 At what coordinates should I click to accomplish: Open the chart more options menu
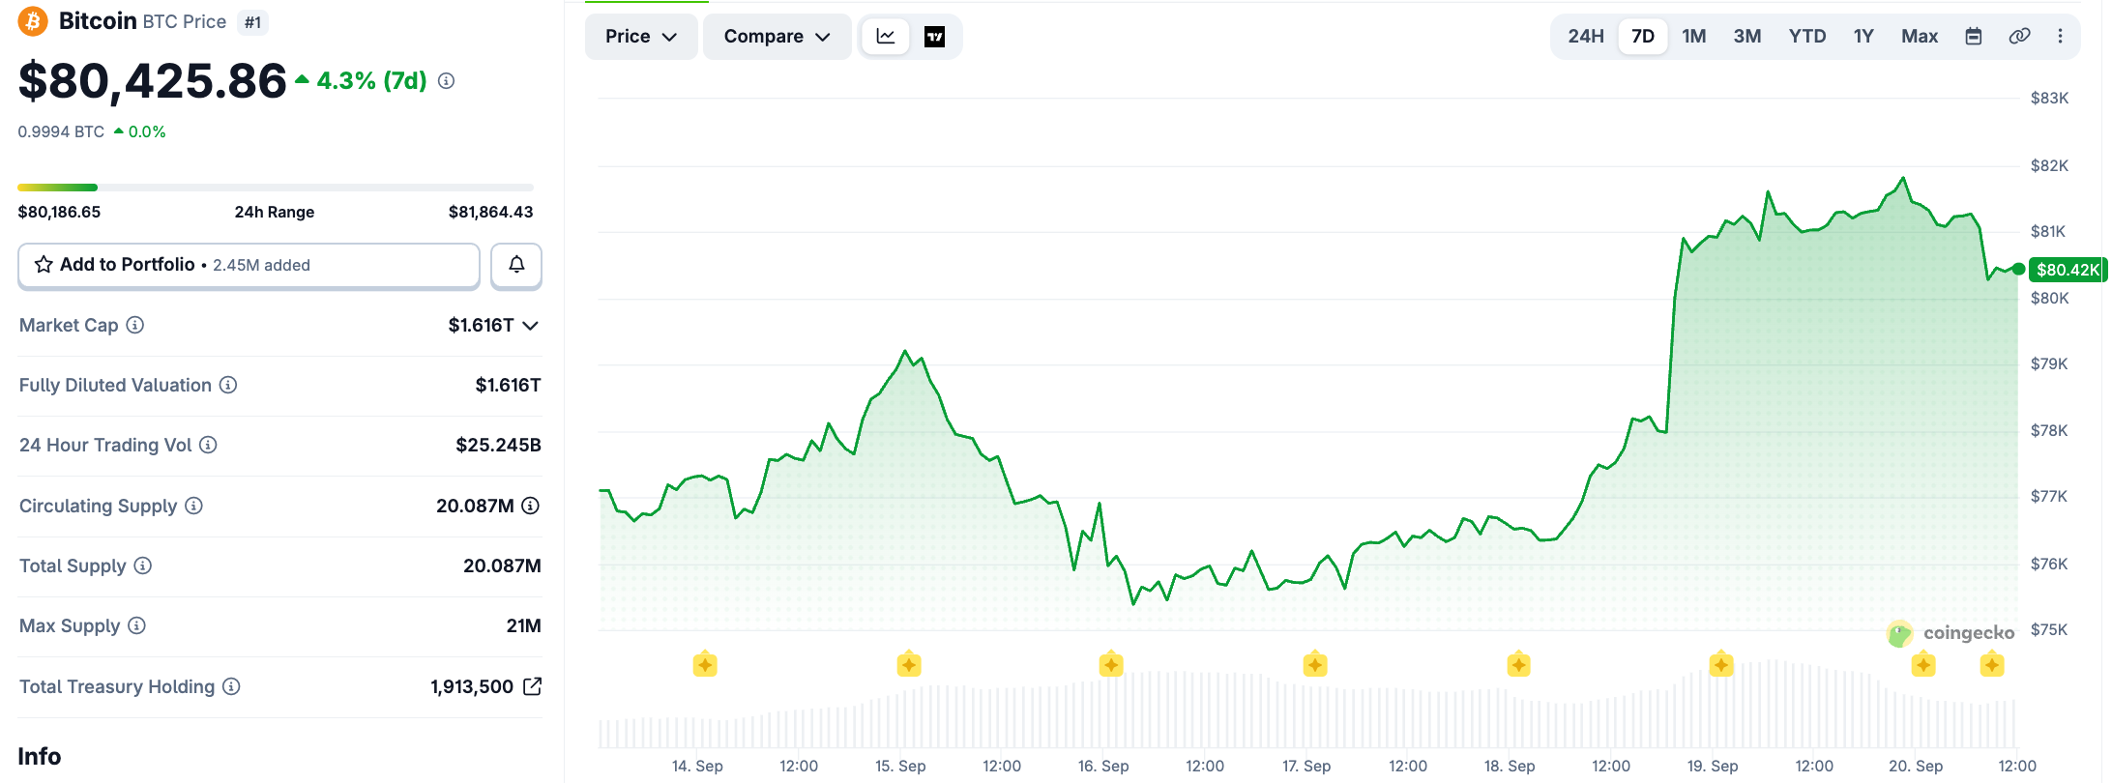2060,36
